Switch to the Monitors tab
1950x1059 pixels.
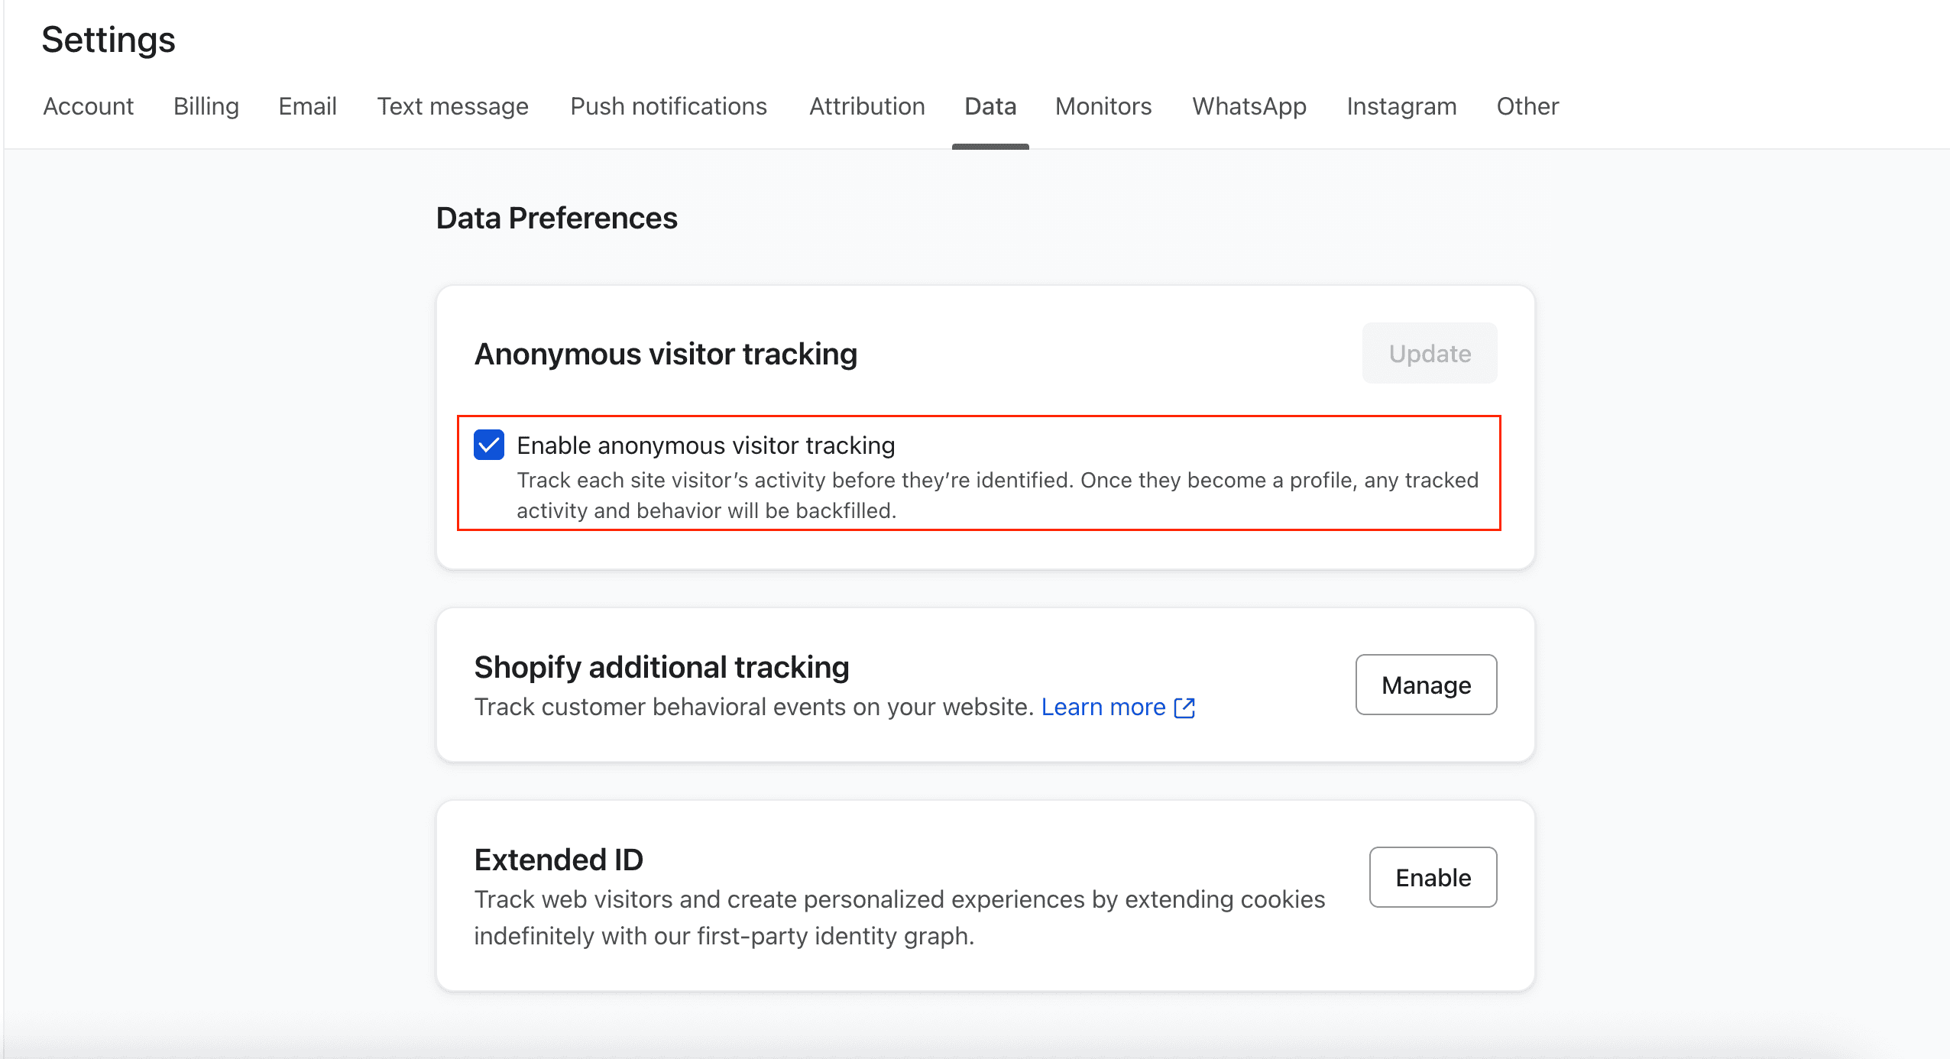pos(1103,106)
